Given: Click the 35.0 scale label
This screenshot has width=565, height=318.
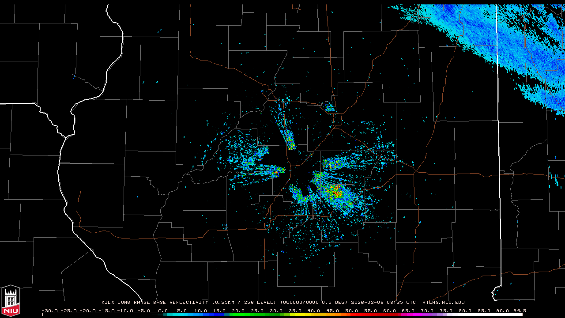Looking at the screenshot, I should coord(295,310).
